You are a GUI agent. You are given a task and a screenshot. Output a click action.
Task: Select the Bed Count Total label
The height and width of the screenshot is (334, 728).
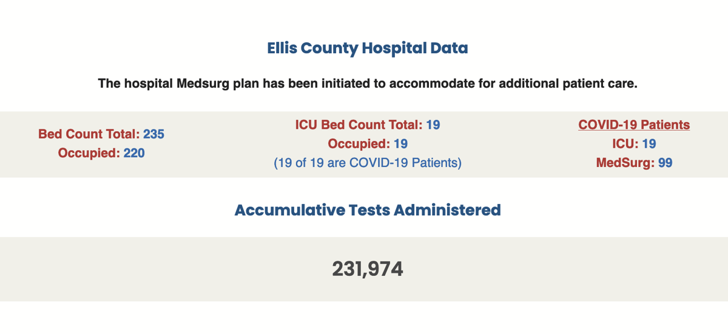click(x=89, y=134)
